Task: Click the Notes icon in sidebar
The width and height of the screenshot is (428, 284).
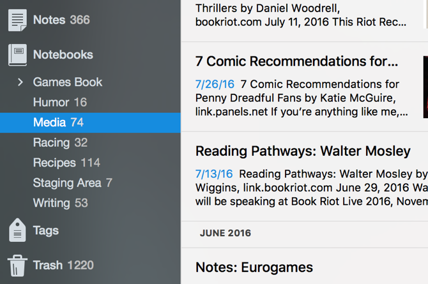Action: [x=17, y=20]
